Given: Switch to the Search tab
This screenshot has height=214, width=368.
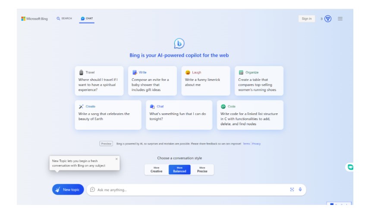Looking at the screenshot, I should click(64, 18).
